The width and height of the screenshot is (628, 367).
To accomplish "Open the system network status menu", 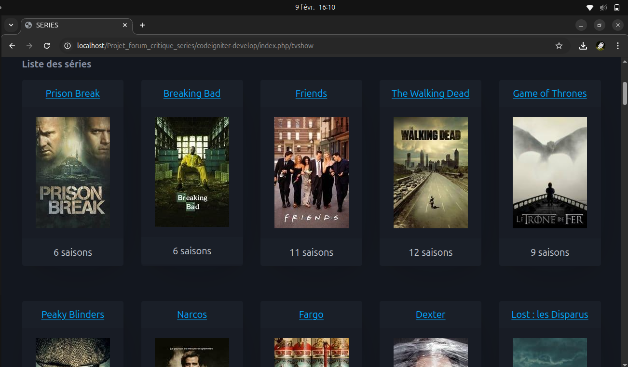I will [589, 7].
